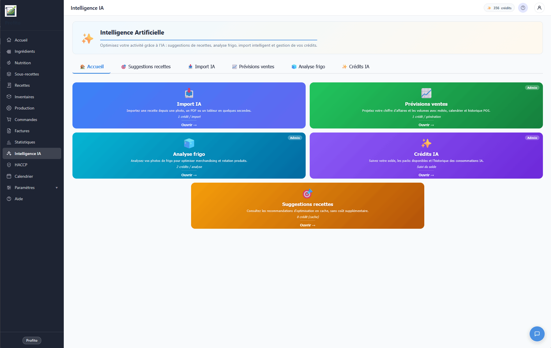
Task: Click Ouvrir link on Import IA card
Action: point(189,125)
